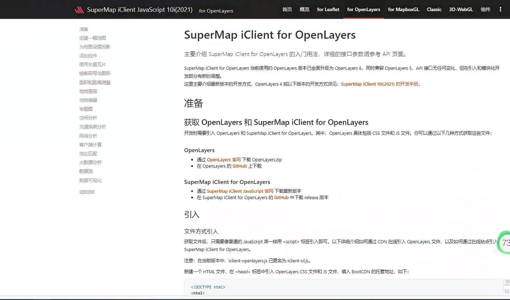Viewport: 510px width, 300px height.
Task: Click the SuperMap iClient JavaScript 10i(2021) title
Action: tap(140, 10)
